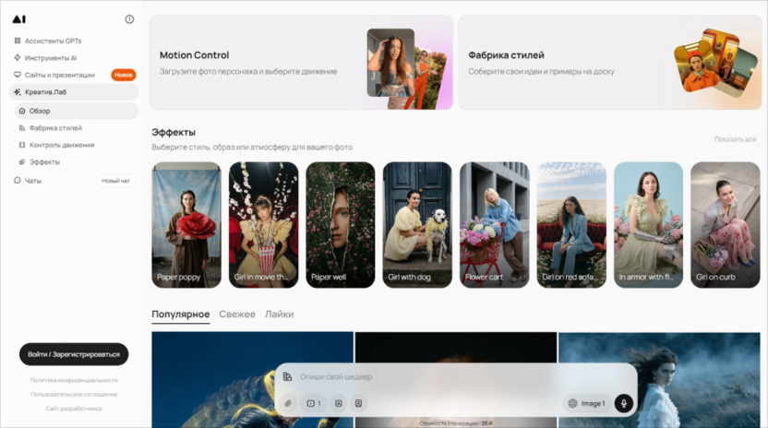
Task: Select the Girl in movie th... effect
Action: 263,225
